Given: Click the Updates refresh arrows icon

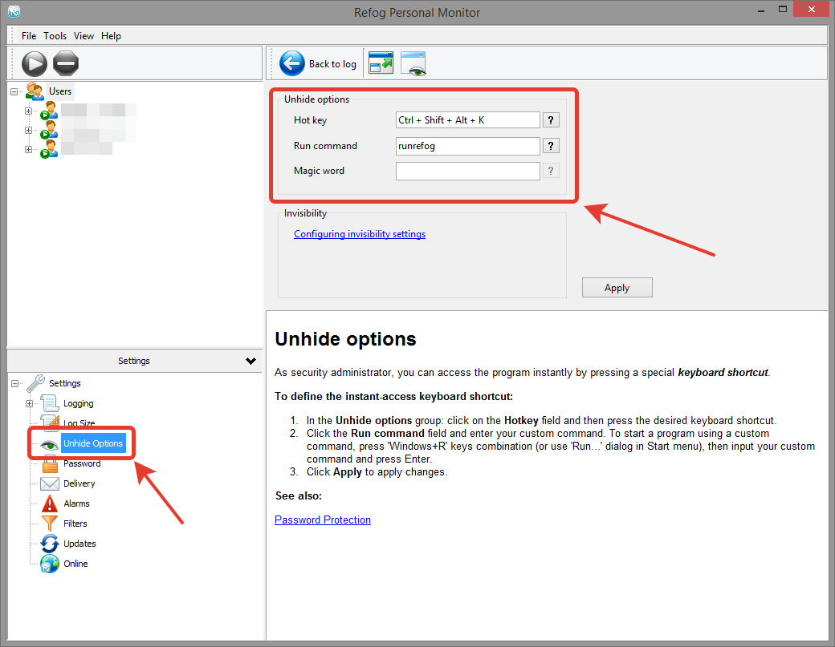Looking at the screenshot, I should click(x=50, y=544).
